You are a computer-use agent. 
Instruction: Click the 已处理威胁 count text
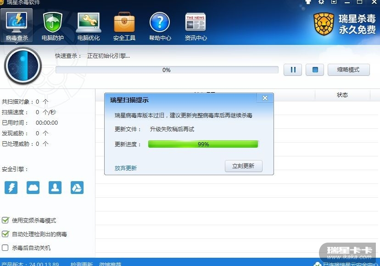[25, 144]
